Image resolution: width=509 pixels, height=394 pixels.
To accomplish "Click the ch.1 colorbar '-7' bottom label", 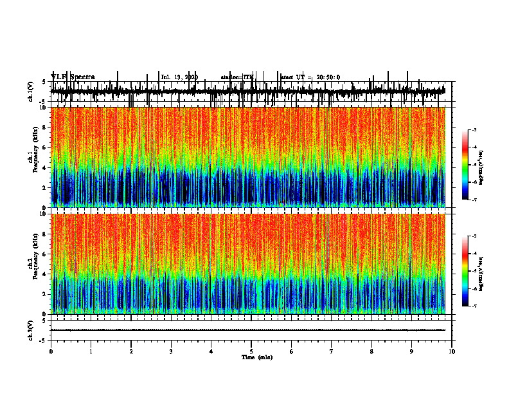I will pos(474,200).
